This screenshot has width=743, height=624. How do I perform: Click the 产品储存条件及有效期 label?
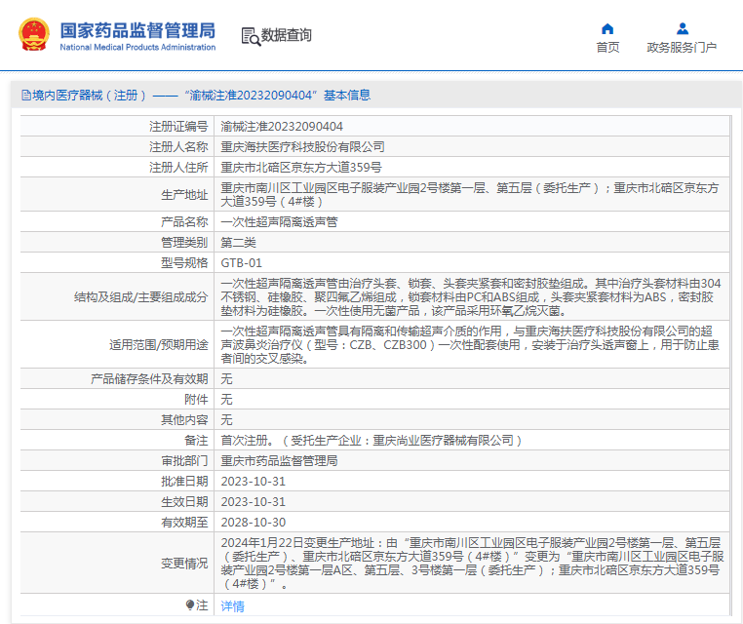click(x=149, y=378)
